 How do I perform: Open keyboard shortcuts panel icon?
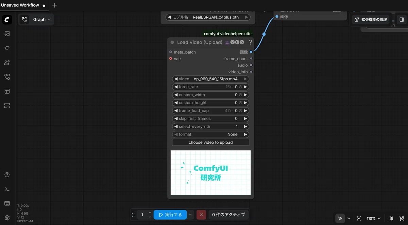[7, 203]
